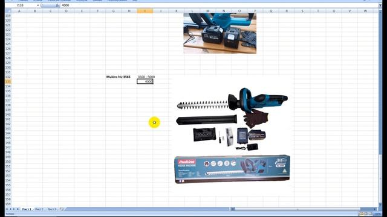Select column A header

click(x=19, y=11)
